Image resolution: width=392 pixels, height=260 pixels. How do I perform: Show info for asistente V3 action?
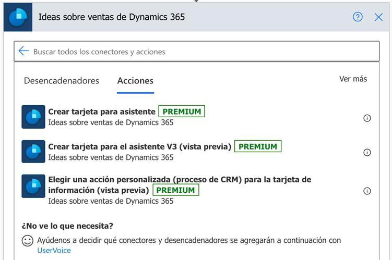(x=367, y=152)
